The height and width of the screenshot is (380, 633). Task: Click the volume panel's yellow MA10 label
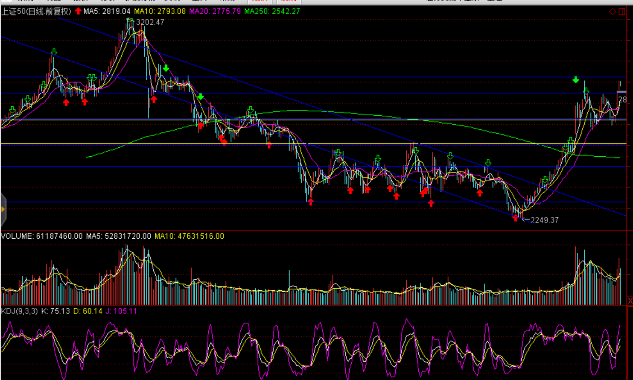tap(189, 236)
